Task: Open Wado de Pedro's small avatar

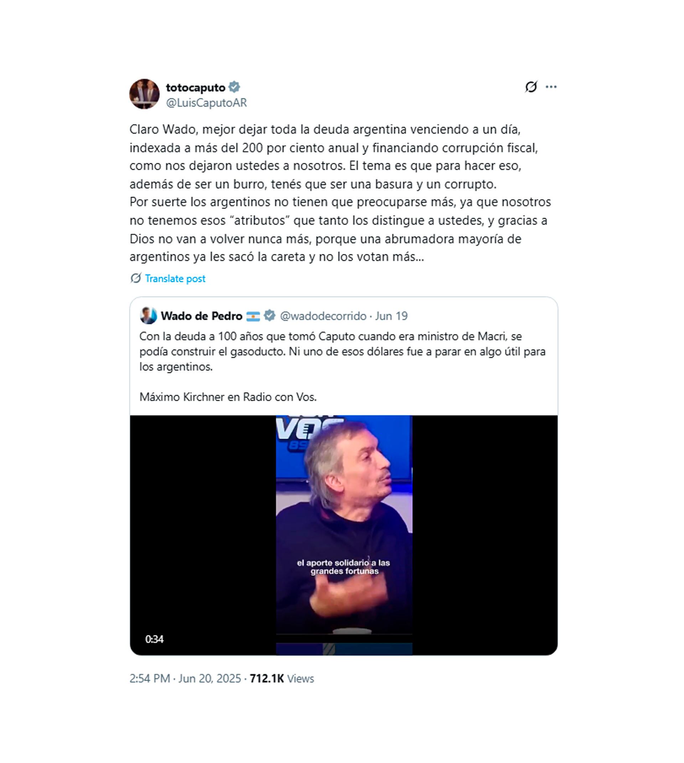Action: (149, 316)
